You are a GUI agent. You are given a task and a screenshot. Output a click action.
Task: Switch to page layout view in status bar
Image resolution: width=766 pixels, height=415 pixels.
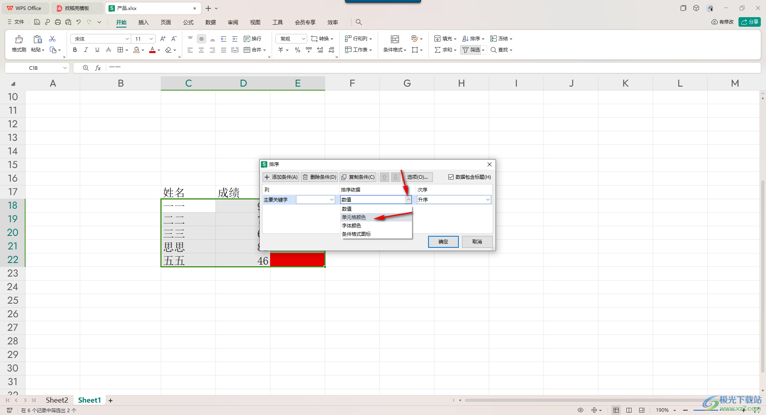[x=629, y=410]
